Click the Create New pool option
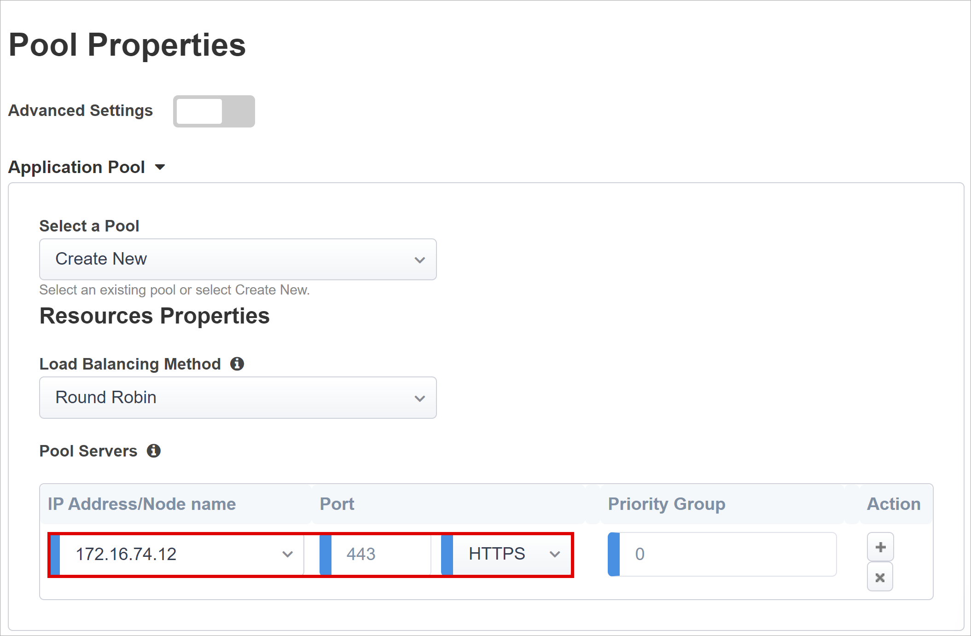 (x=238, y=260)
